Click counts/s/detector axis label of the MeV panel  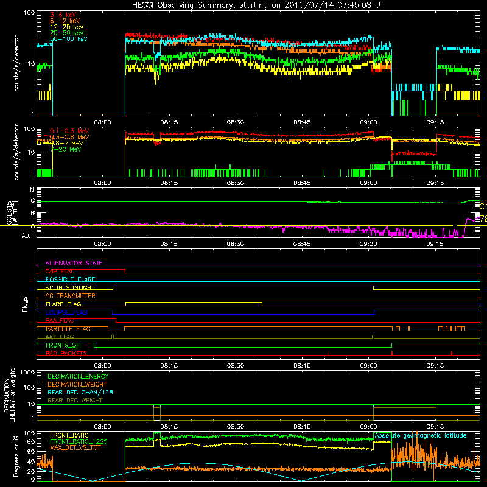point(16,152)
